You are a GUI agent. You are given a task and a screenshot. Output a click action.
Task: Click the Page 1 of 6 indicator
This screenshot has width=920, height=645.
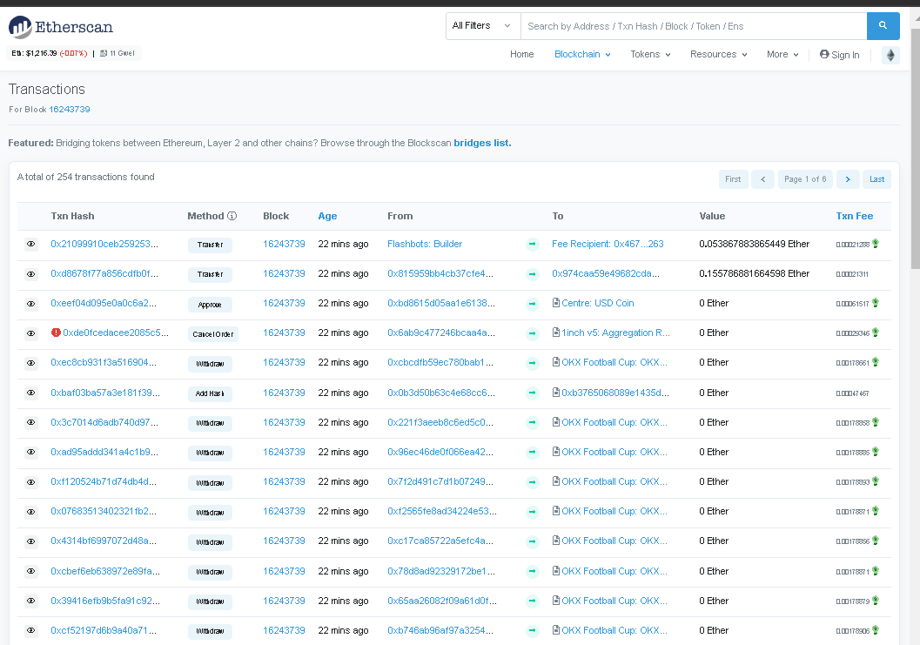pos(805,179)
